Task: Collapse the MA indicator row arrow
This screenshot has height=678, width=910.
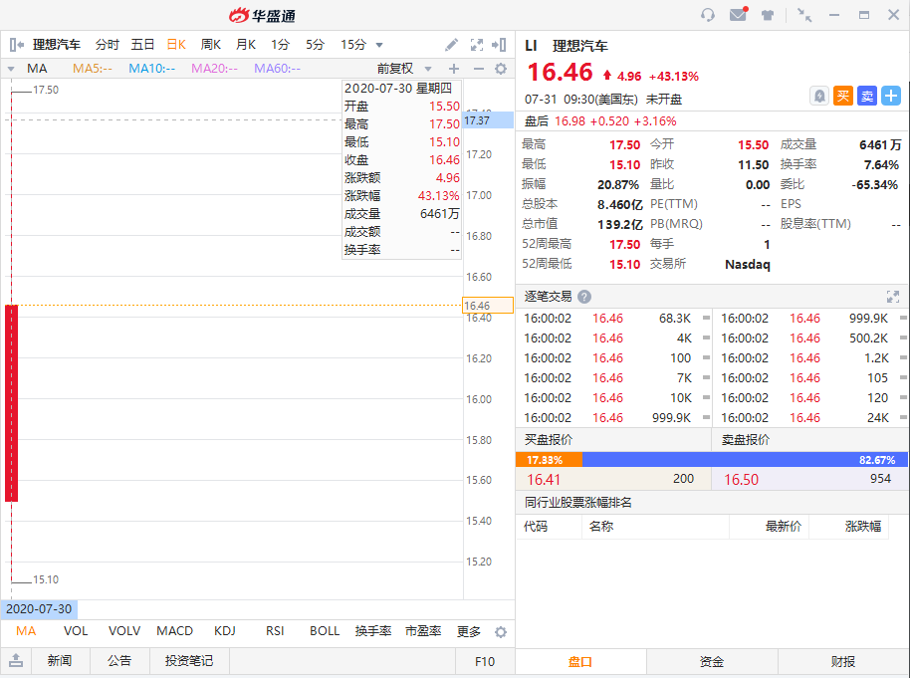Action: (x=11, y=69)
